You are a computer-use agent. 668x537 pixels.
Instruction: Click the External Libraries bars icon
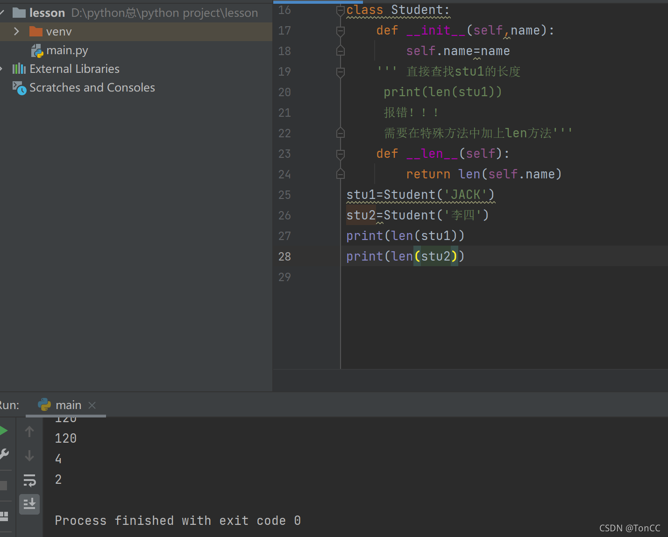click(19, 69)
